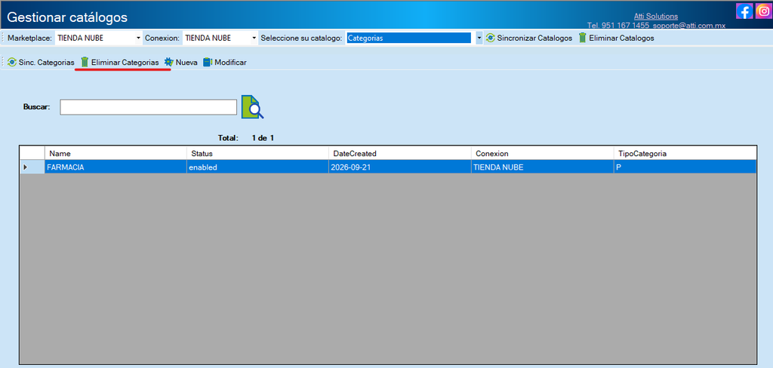Click the search magnifier document icon
This screenshot has width=773, height=368.
[x=252, y=107]
